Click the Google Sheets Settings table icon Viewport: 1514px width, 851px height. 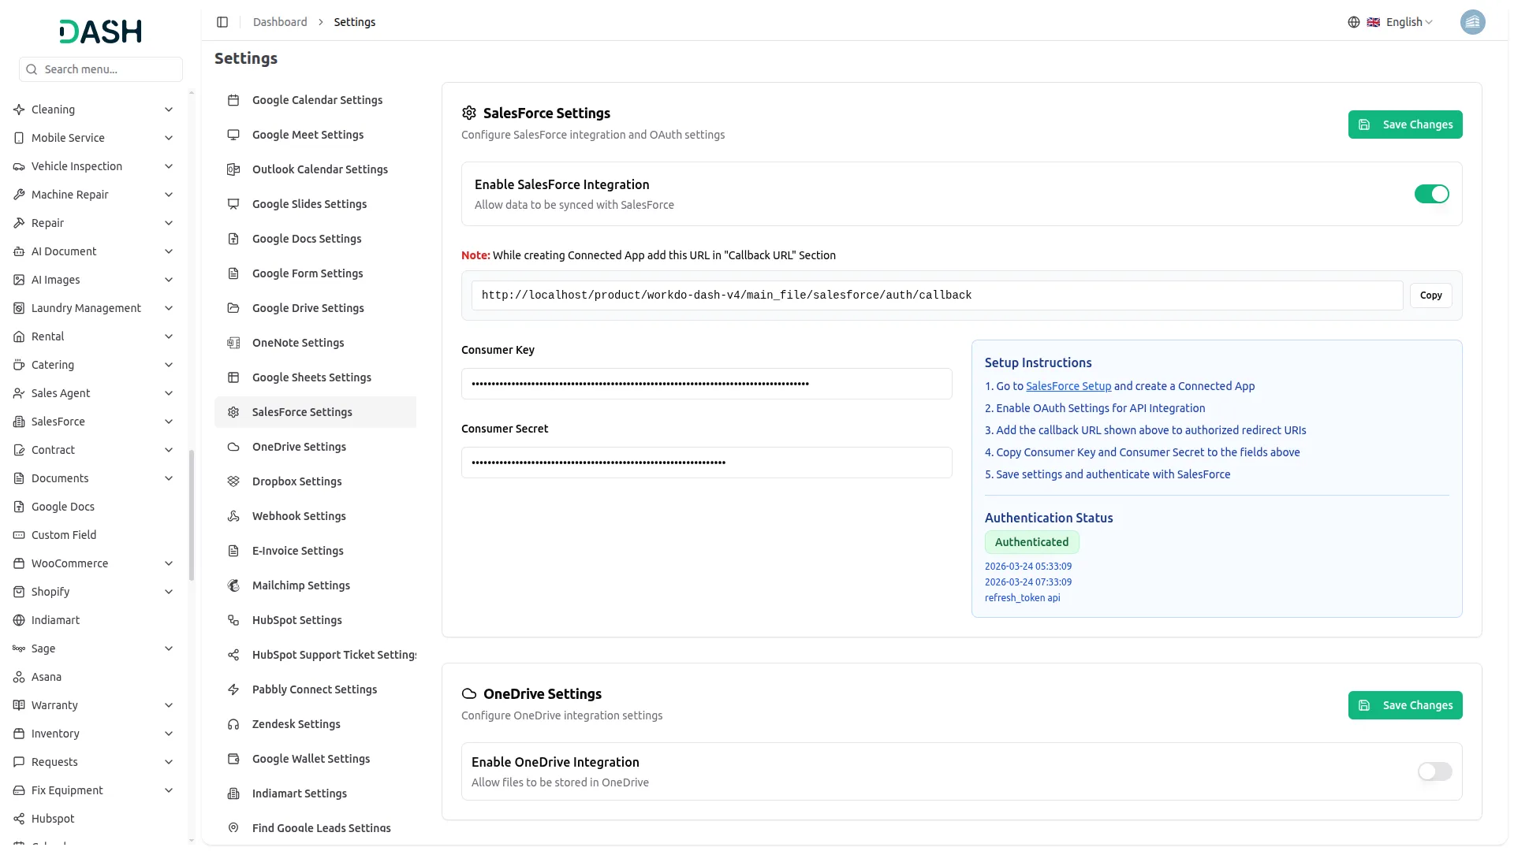(233, 377)
